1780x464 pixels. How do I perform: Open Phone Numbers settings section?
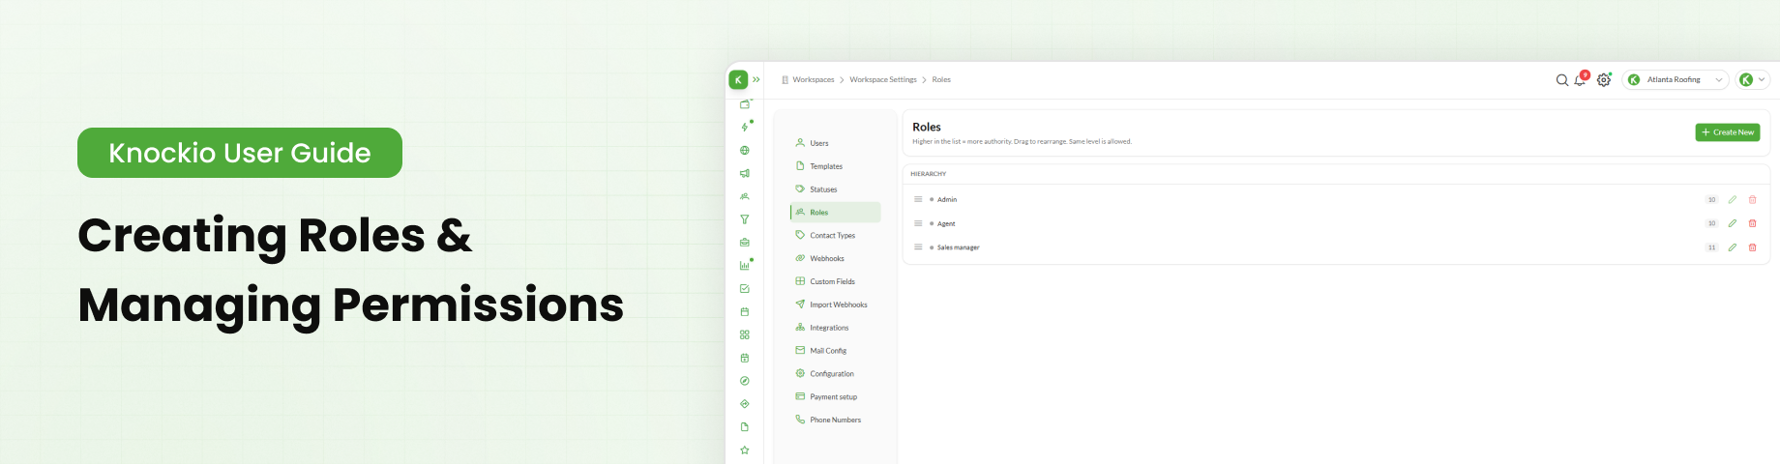835,420
